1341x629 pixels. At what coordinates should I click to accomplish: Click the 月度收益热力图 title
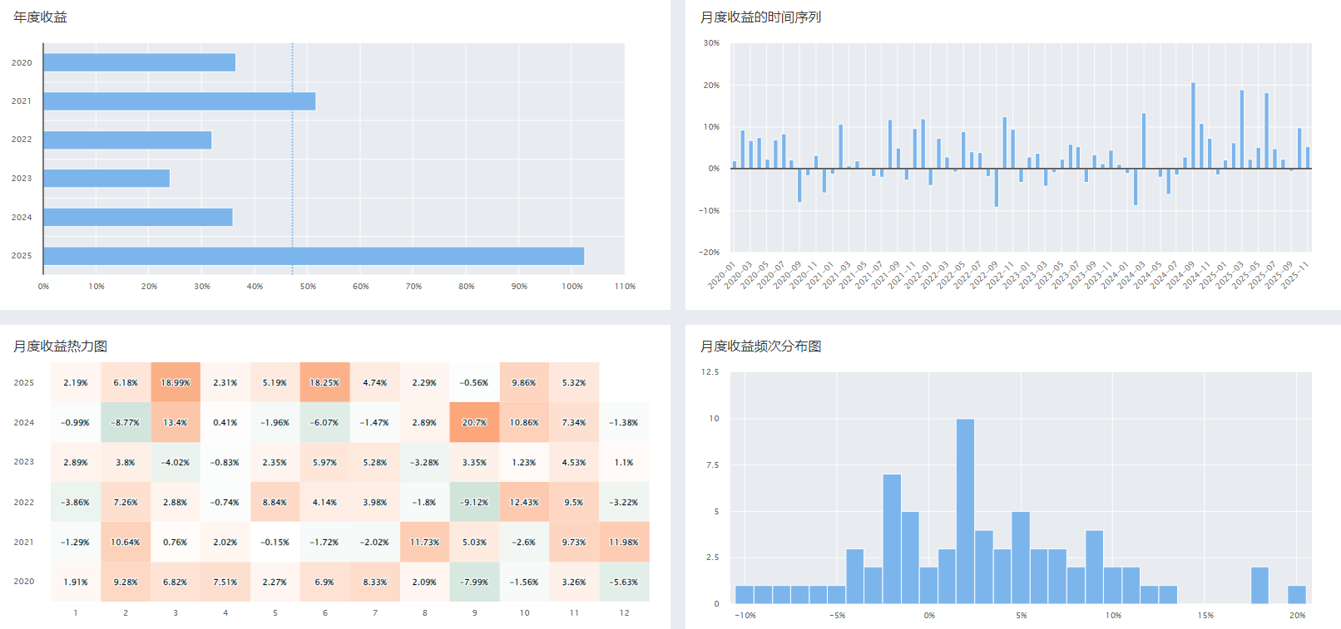tap(60, 346)
